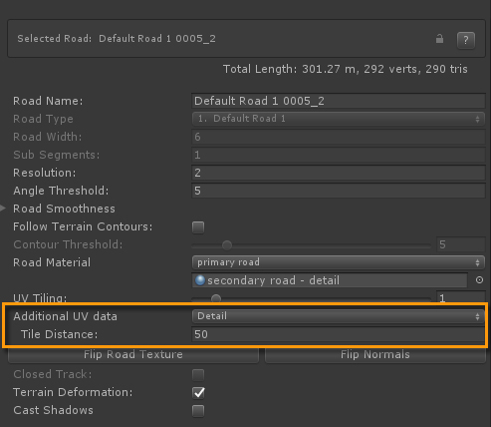Click the Resolution value field
The height and width of the screenshot is (427, 491).
coord(339,173)
